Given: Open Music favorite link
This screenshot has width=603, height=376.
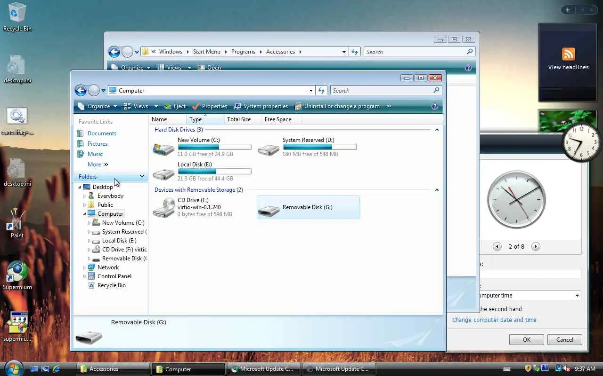Looking at the screenshot, I should point(95,154).
